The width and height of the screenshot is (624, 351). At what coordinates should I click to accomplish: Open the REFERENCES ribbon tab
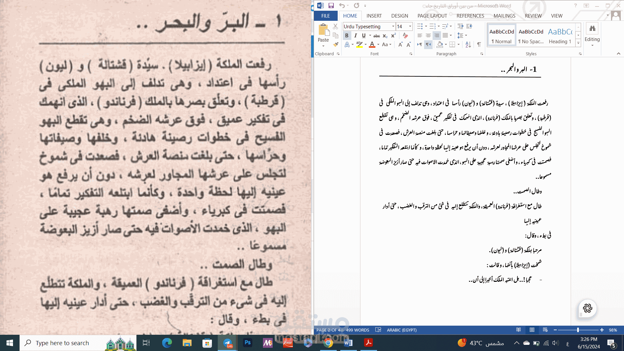pos(470,16)
